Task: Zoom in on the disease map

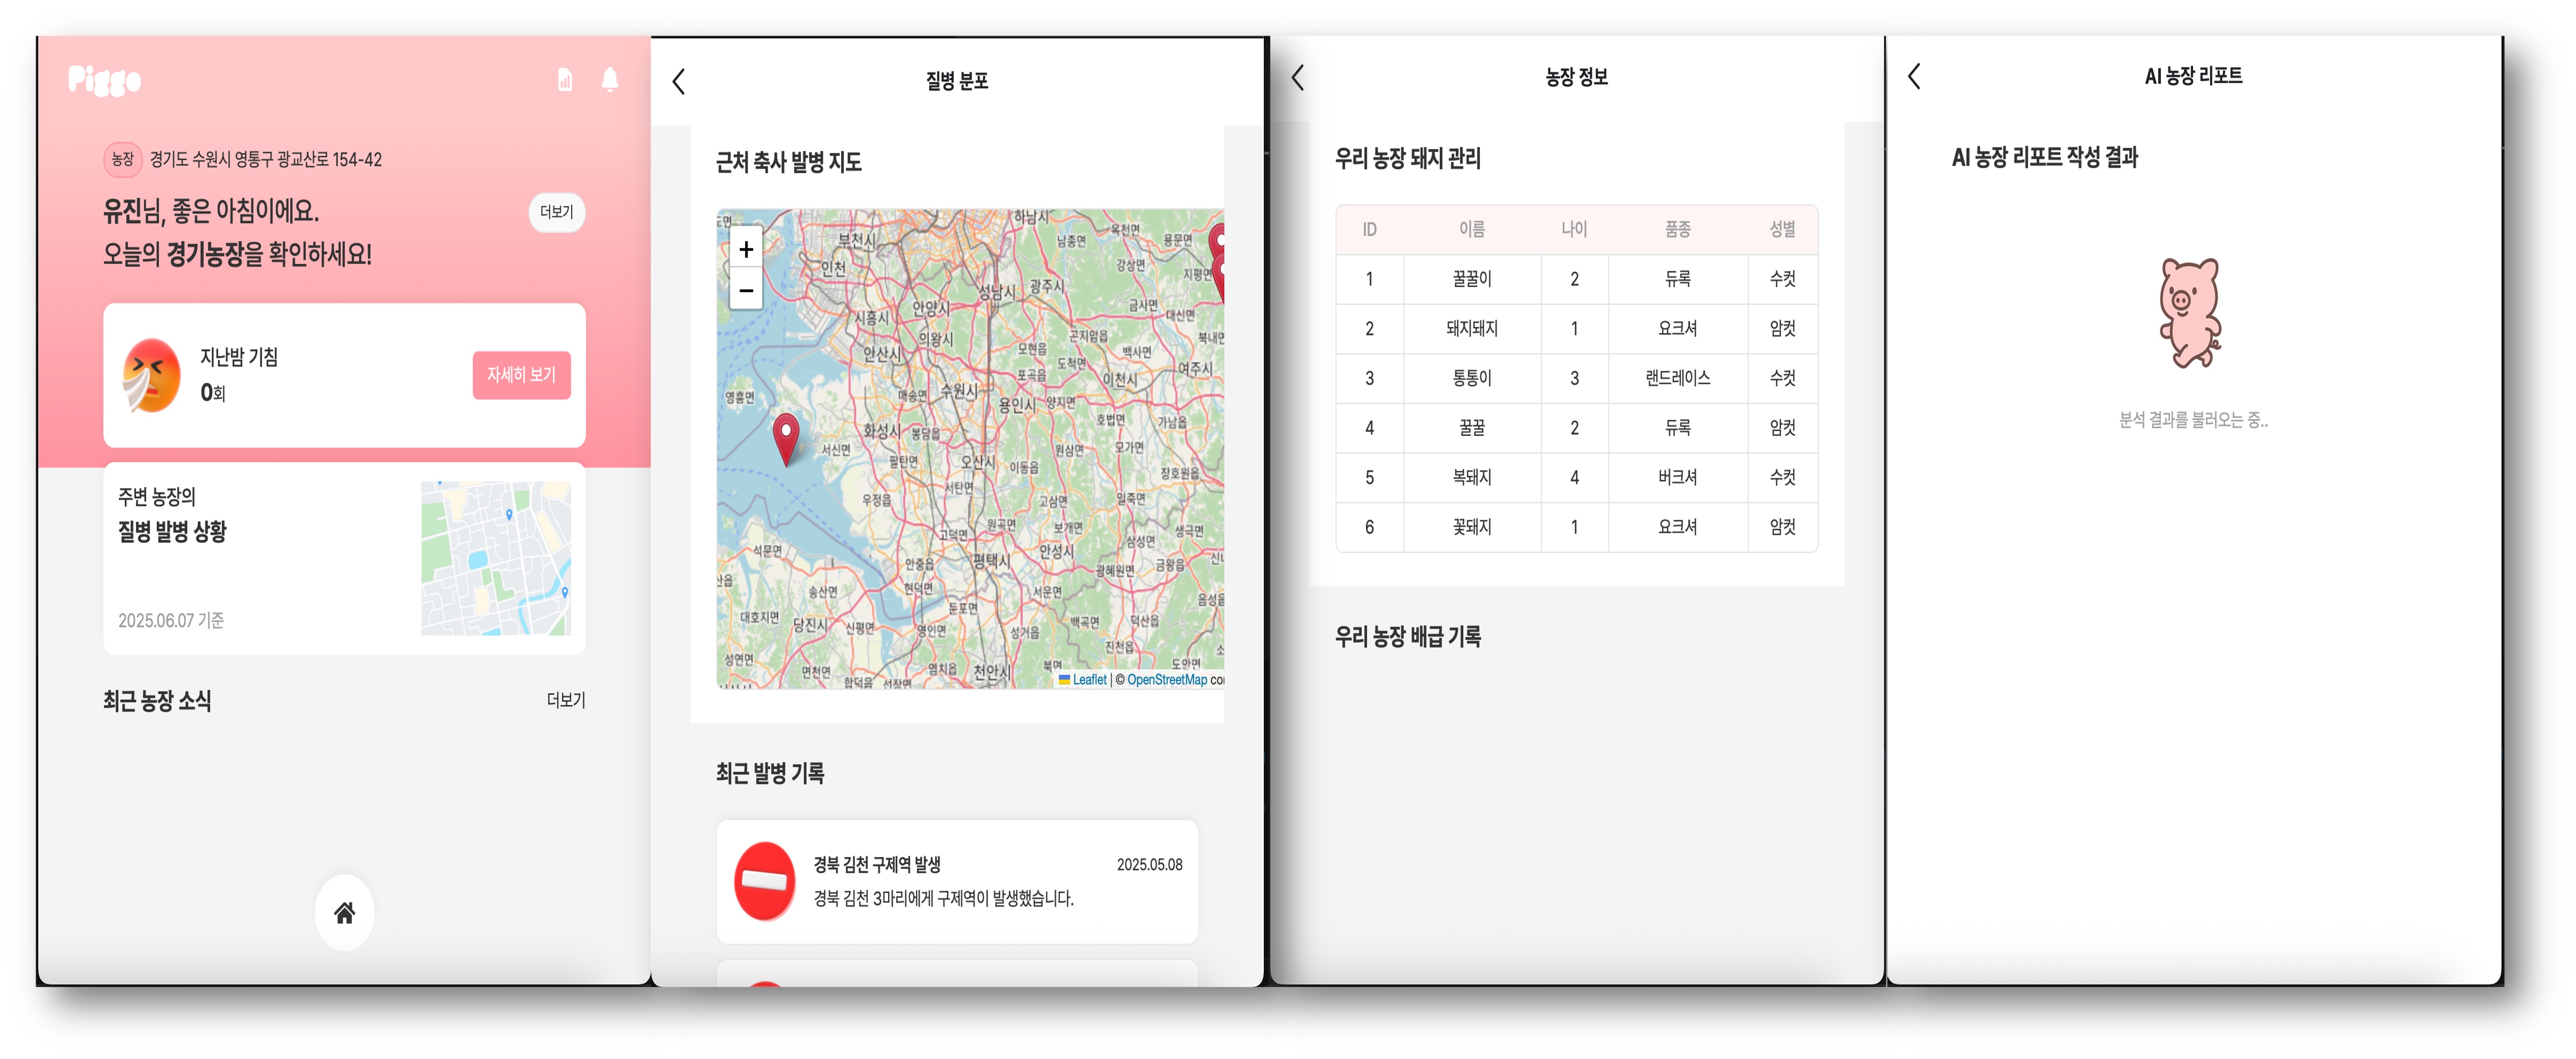Action: [x=746, y=249]
